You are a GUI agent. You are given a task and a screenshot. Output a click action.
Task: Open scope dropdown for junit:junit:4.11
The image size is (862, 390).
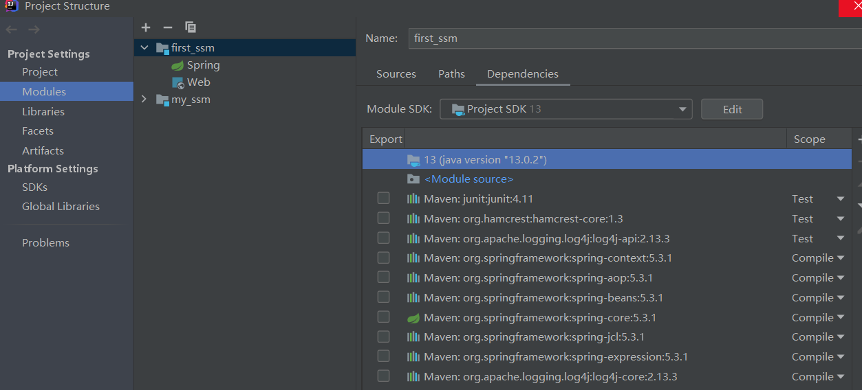pos(840,199)
